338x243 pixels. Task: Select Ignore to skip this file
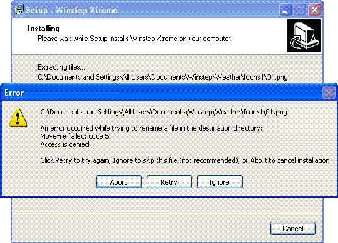(220, 181)
